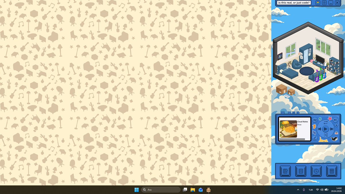Open Task View from the taskbar
This screenshot has width=345, height=194.
click(x=185, y=190)
